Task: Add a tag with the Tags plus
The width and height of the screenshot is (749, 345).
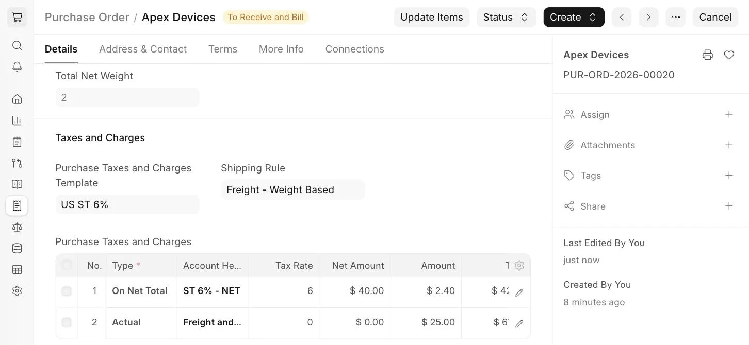Action: 729,176
